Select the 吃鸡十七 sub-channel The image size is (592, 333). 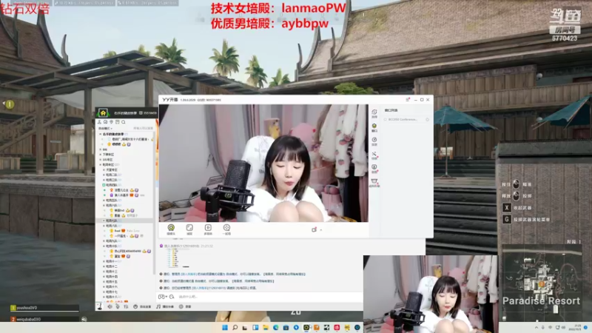pyautogui.click(x=112, y=292)
